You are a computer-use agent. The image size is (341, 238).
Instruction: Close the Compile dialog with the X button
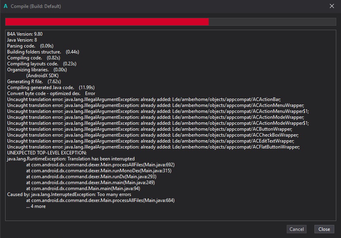click(x=332, y=6)
